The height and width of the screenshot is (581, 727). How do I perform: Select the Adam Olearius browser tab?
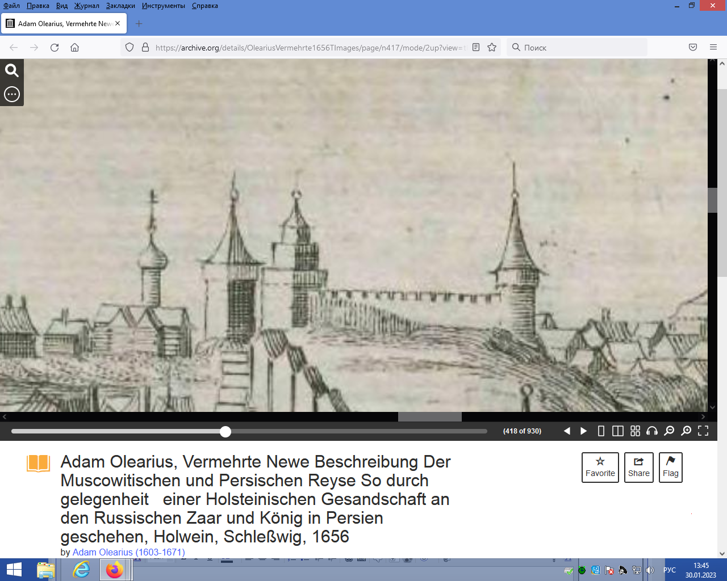pos(64,24)
